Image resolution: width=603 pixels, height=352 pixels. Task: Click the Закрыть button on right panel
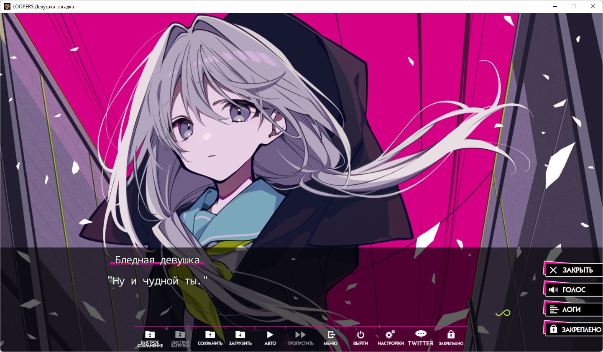(x=573, y=270)
